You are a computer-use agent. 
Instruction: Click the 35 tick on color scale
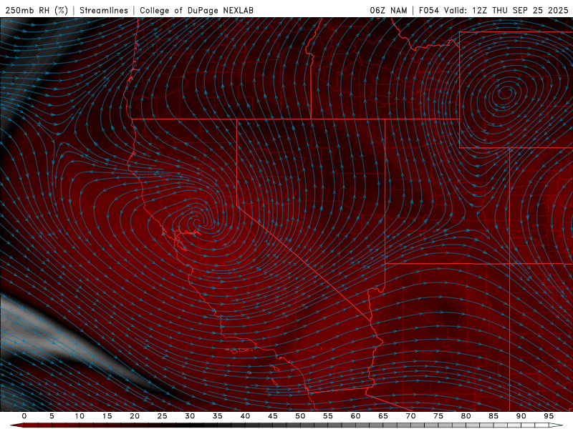(218, 416)
